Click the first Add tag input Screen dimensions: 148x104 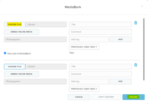[89, 39]
